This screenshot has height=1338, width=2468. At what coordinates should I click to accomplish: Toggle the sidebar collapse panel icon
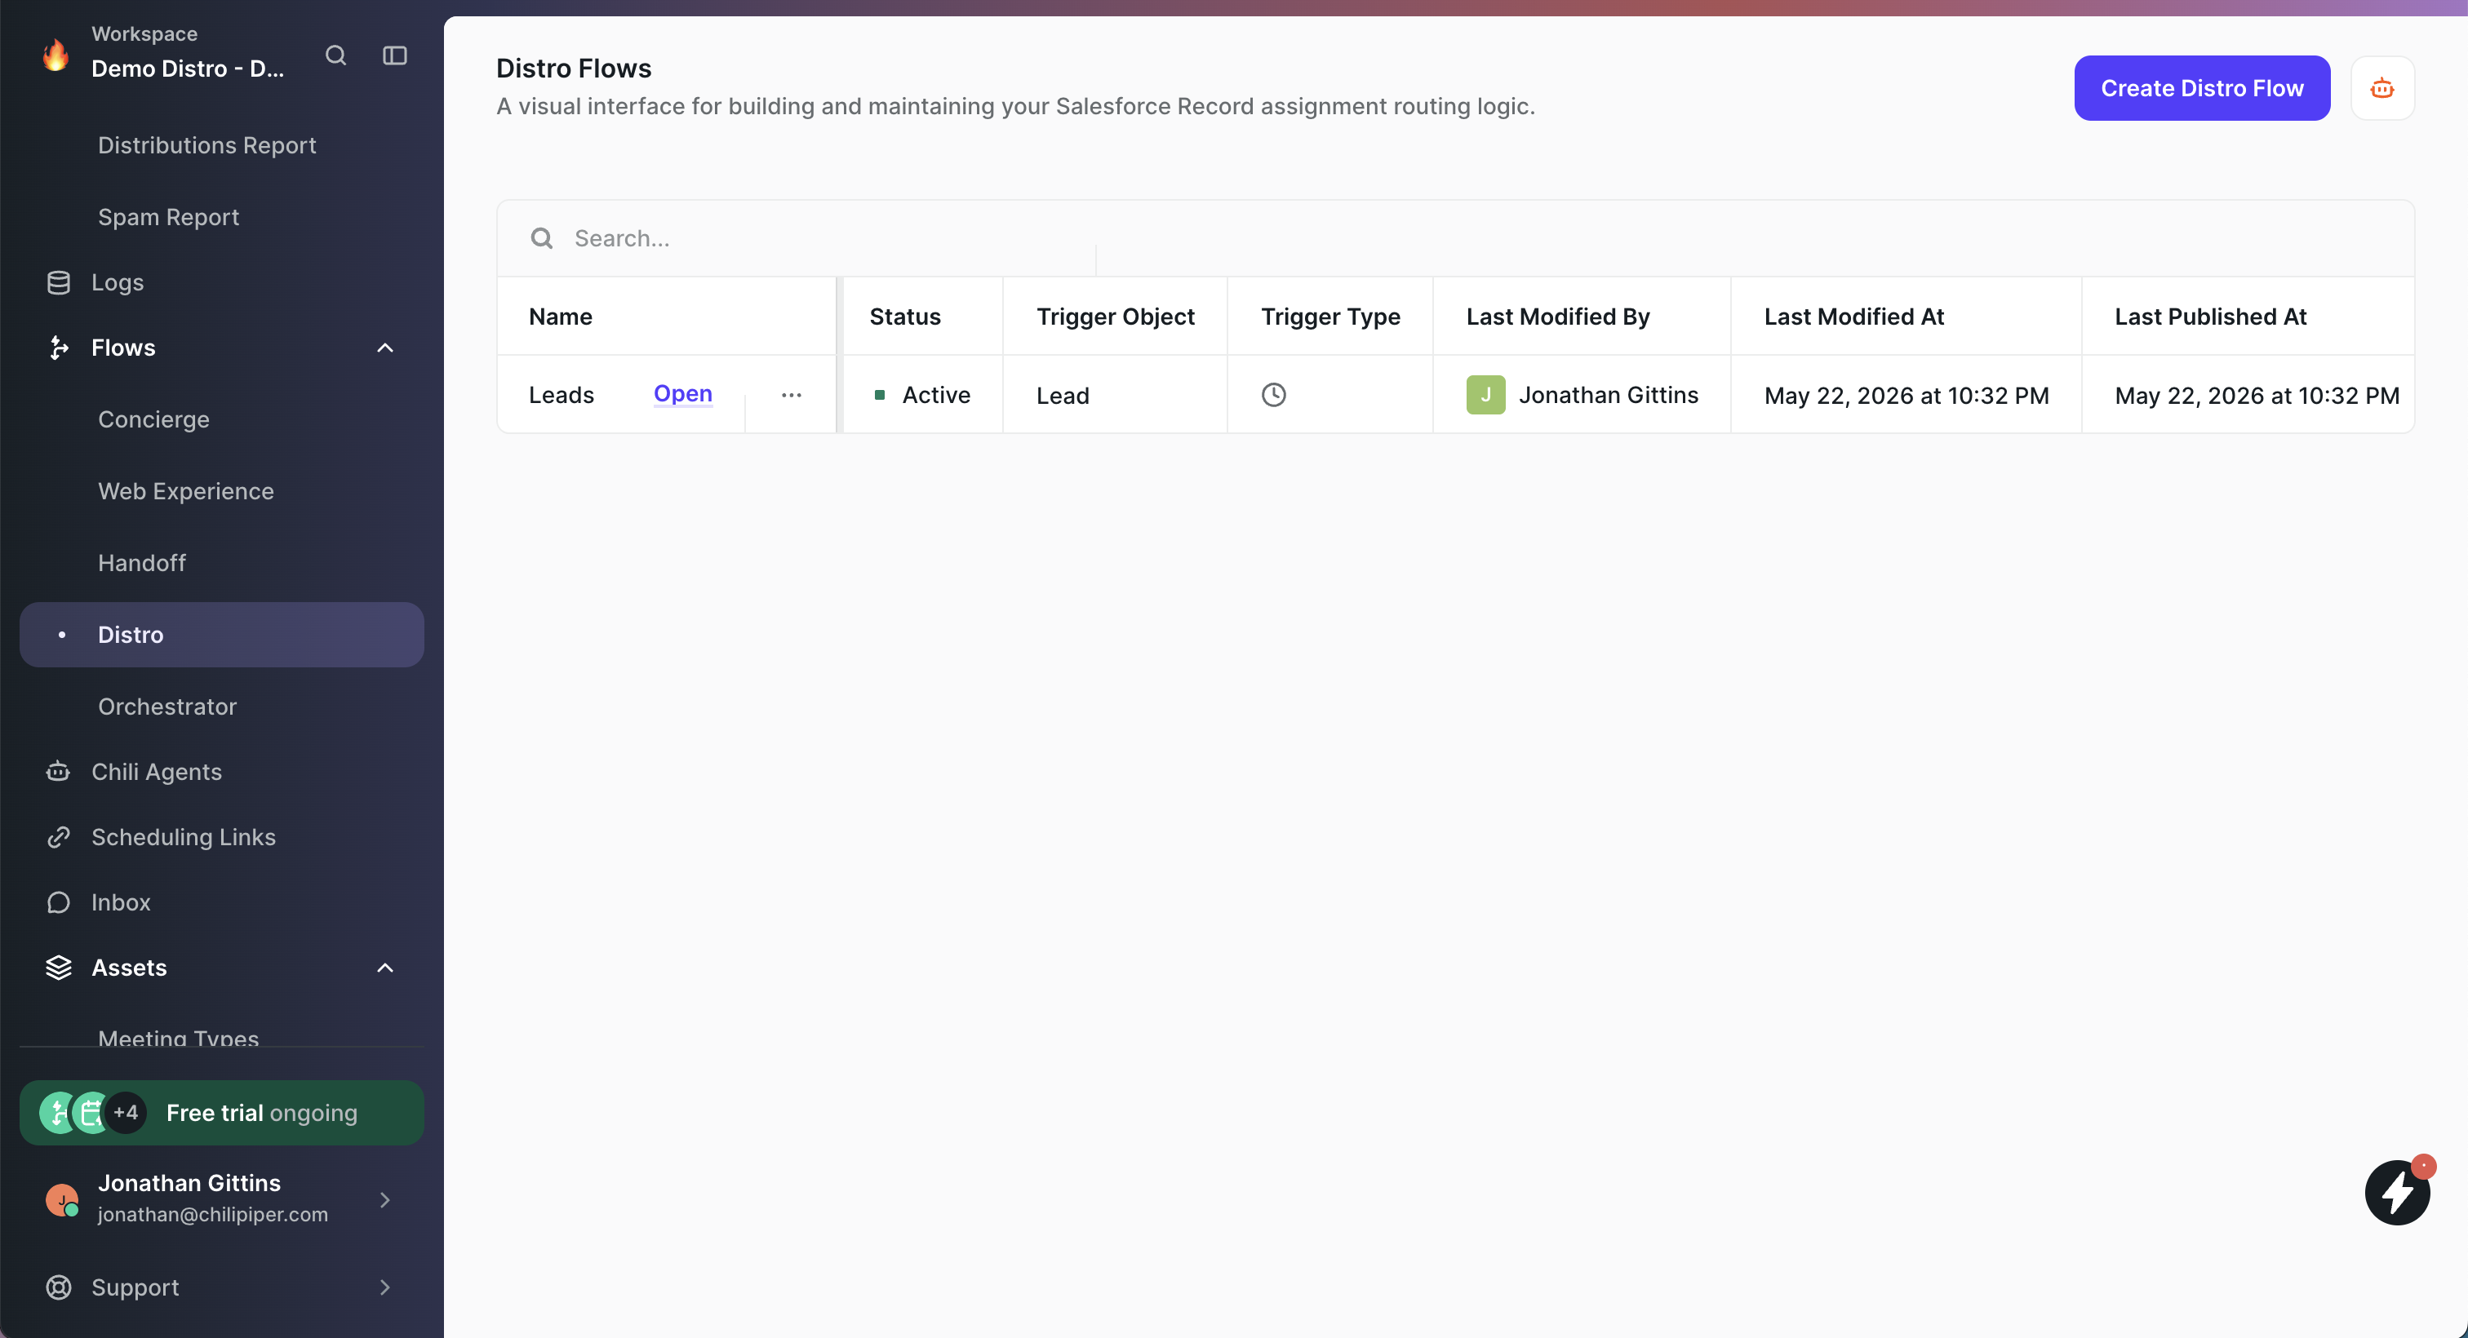[x=395, y=55]
